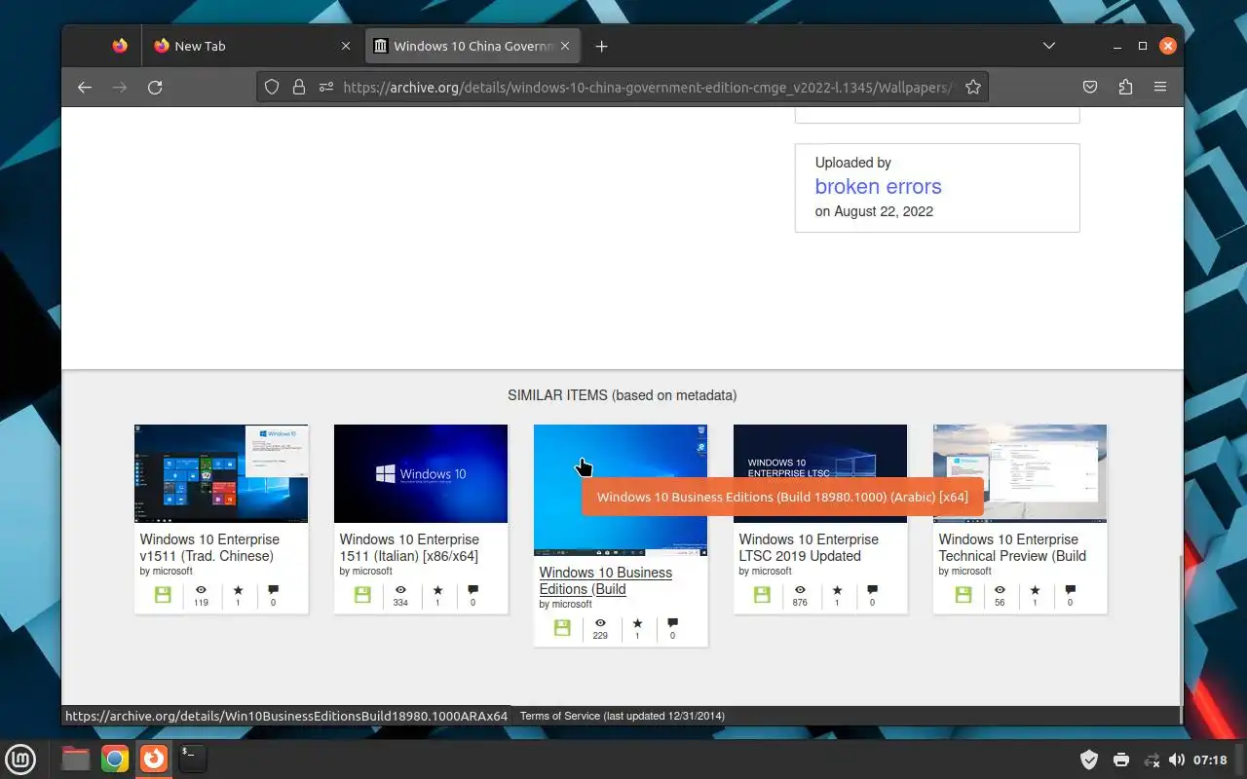Viewport: 1247px width, 779px height.
Task: Open Windows 10 Enterprise v1511 (Trad. Chinese) title
Action: coord(209,547)
